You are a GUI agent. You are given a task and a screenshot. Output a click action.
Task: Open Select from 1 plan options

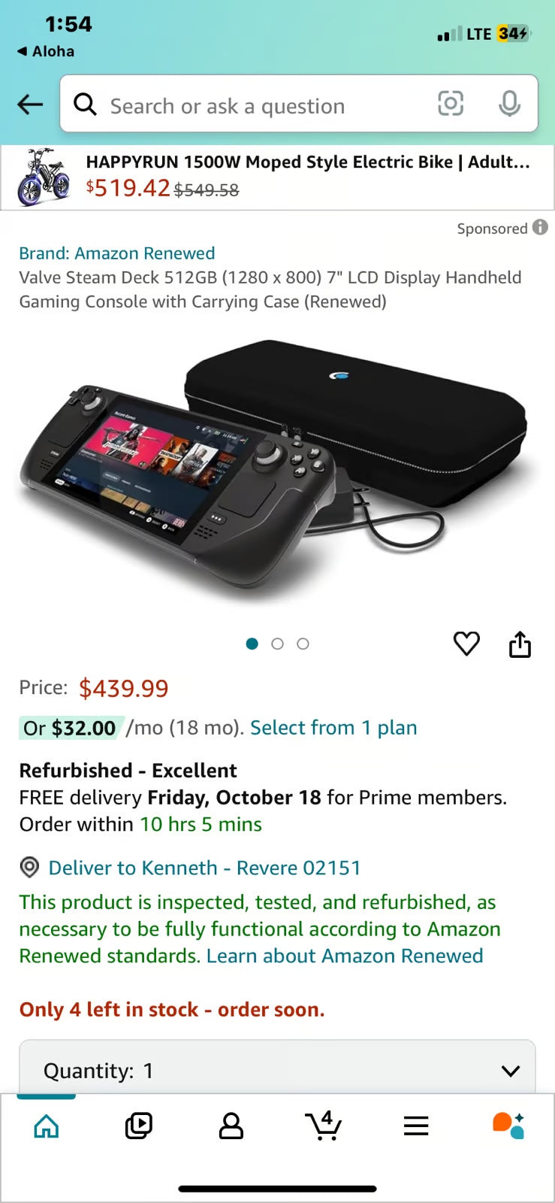click(333, 728)
